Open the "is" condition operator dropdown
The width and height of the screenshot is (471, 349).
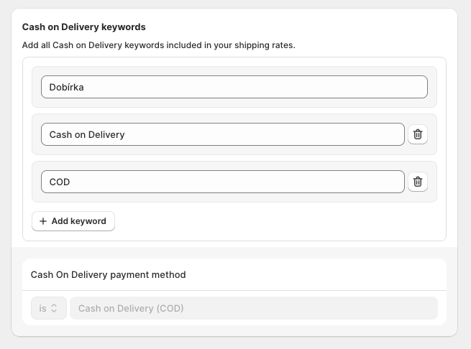48,308
